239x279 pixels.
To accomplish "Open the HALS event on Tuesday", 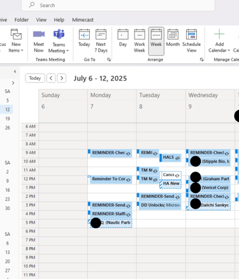I will click(171, 158).
